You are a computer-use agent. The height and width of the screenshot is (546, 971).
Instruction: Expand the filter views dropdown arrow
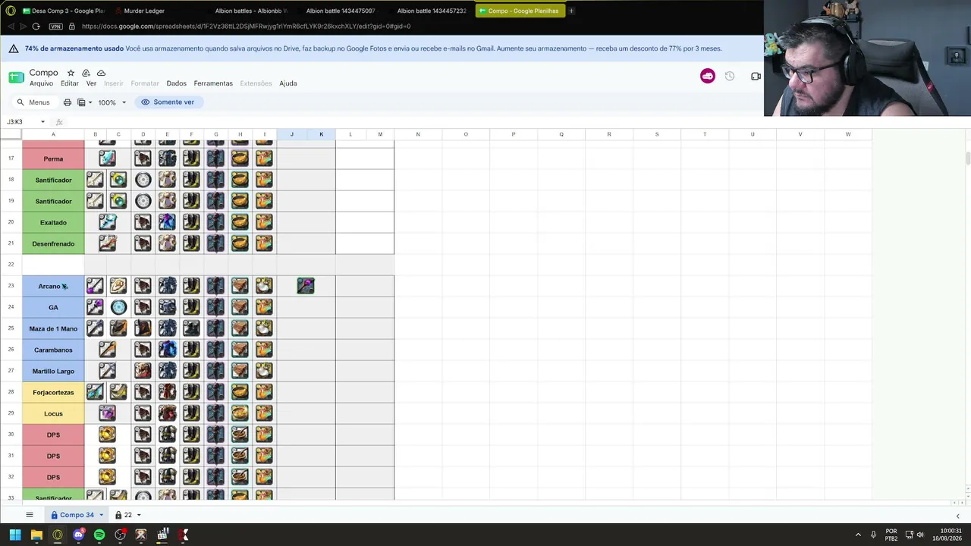click(90, 102)
